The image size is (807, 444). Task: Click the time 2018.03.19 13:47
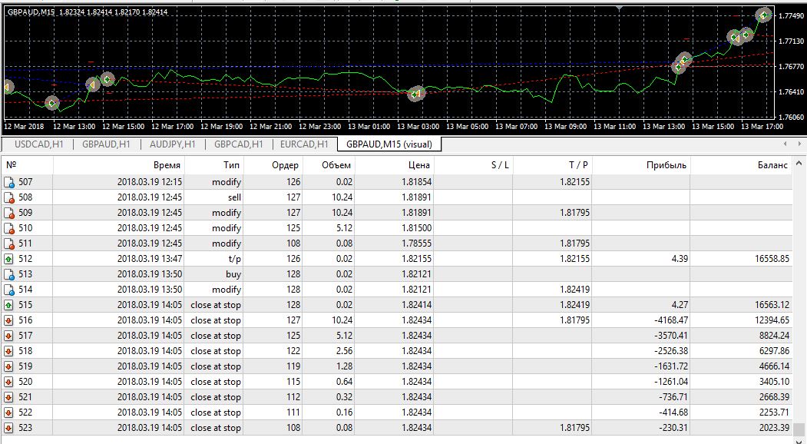click(150, 259)
